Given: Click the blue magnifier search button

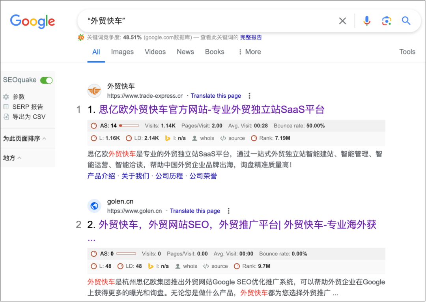Looking at the screenshot, I should (406, 21).
